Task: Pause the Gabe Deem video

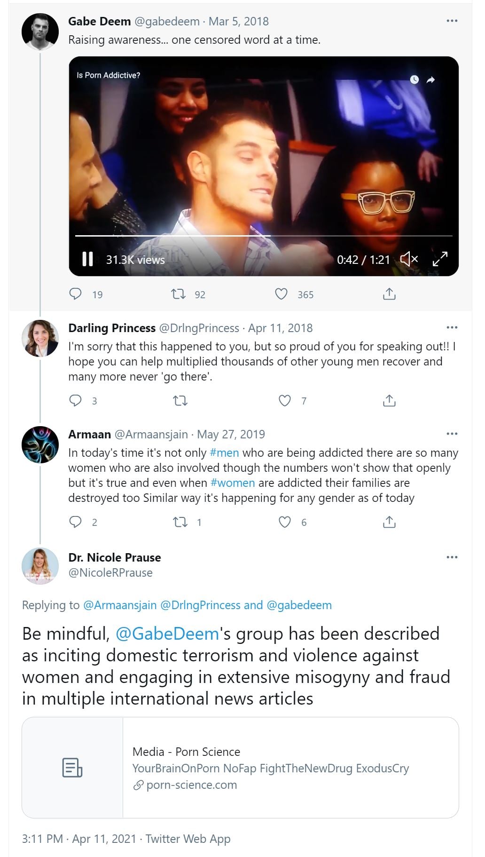Action: click(x=87, y=259)
